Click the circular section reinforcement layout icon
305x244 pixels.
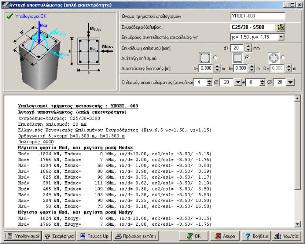coord(274,57)
